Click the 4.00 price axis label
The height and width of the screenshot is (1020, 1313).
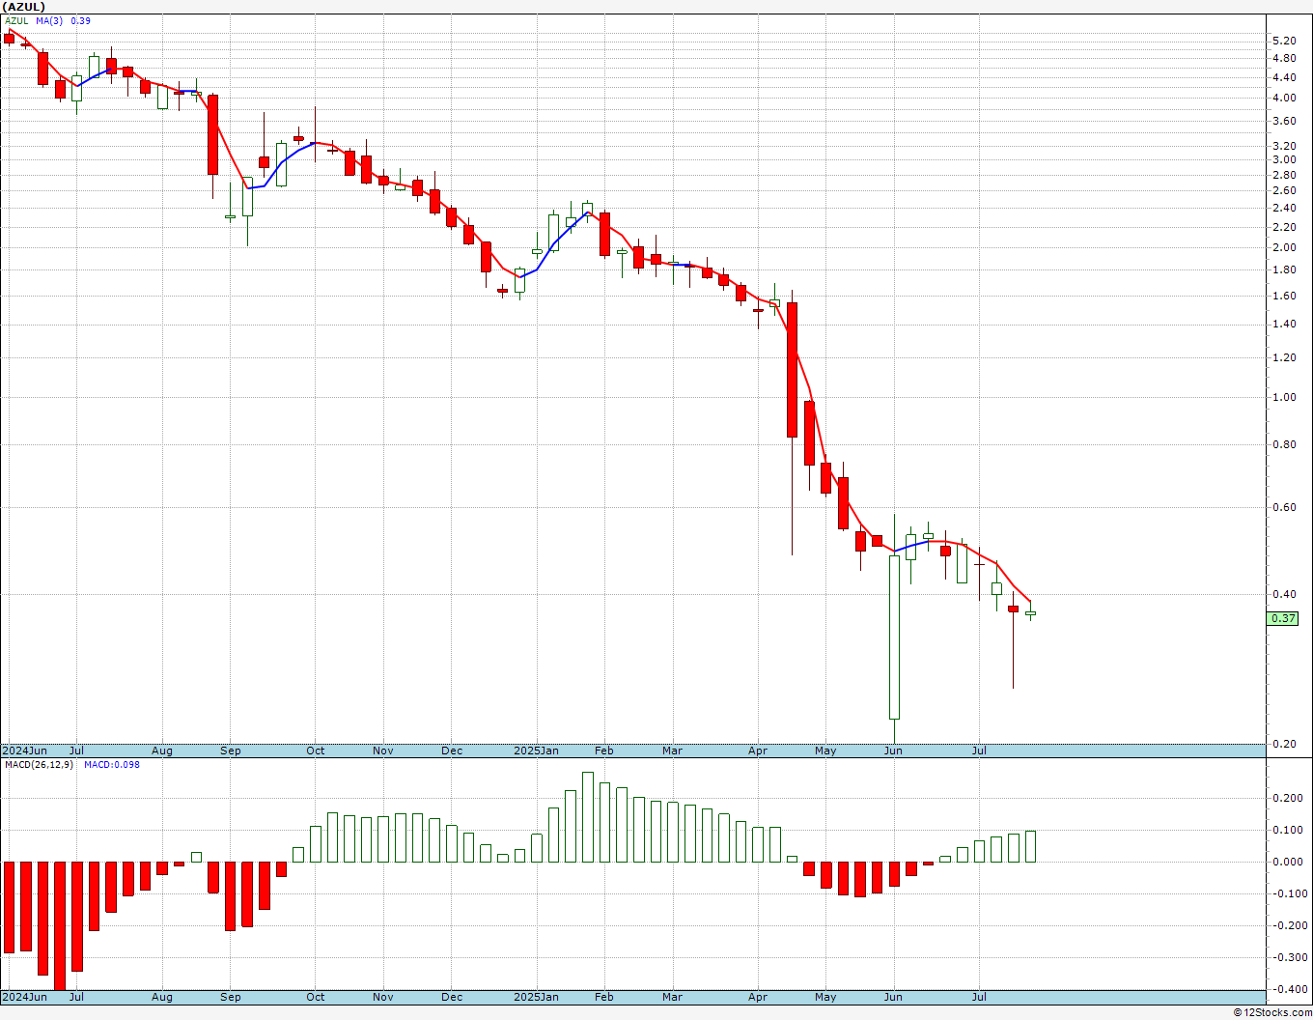point(1284,98)
